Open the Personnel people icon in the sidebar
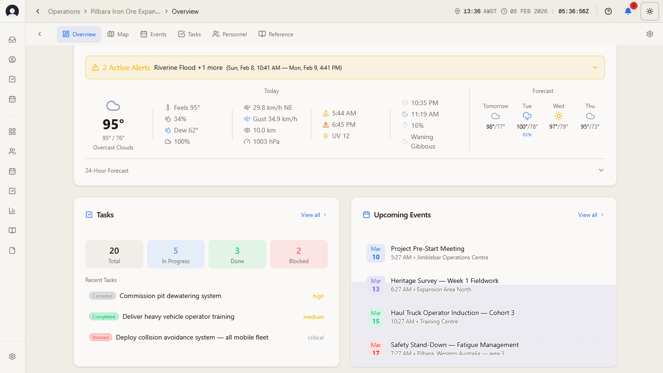 [x=12, y=151]
